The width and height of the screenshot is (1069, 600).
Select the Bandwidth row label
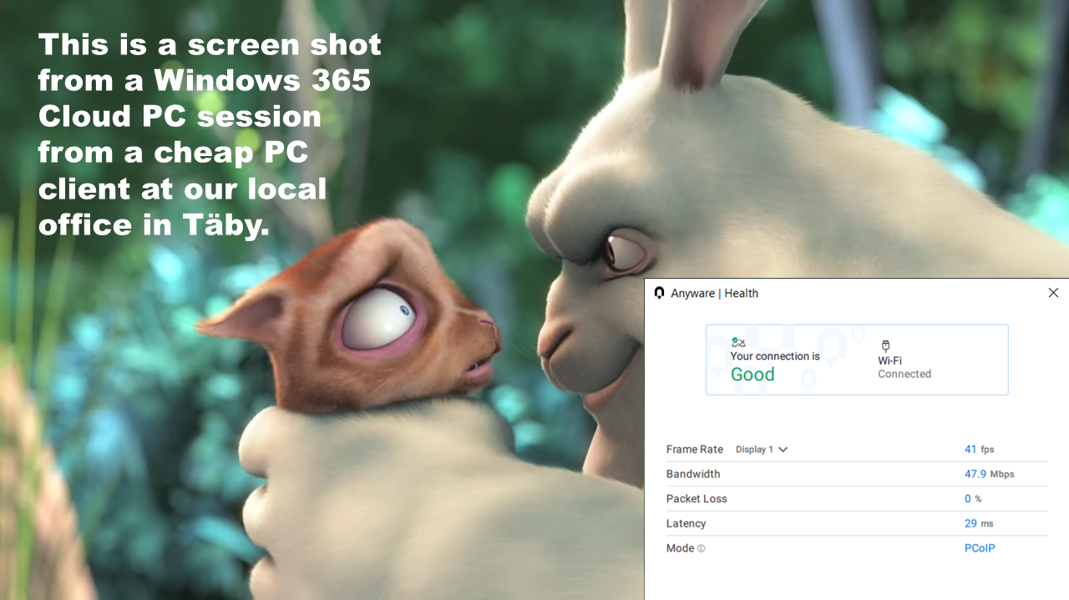click(x=692, y=474)
